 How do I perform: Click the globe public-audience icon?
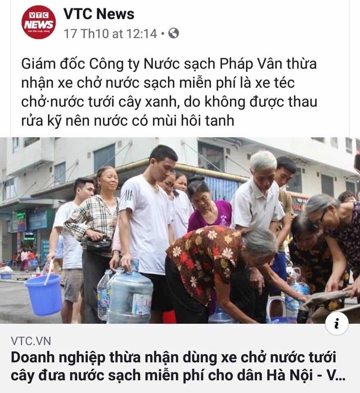tap(174, 33)
